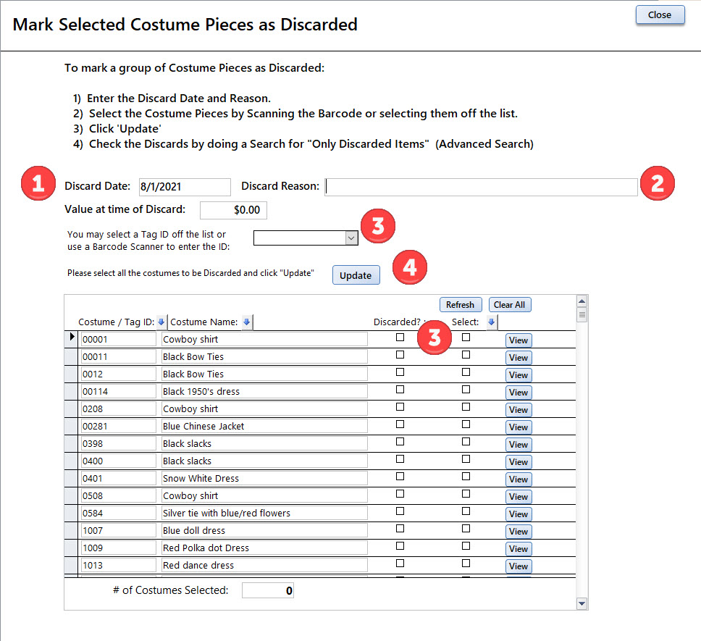Select the Red Polka dot Dress checkbox
701x641 pixels.
click(466, 546)
